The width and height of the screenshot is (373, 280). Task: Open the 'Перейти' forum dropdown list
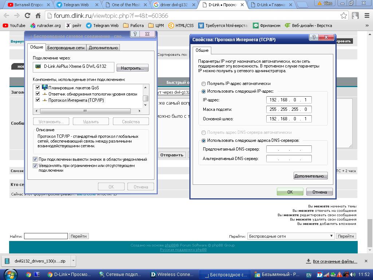pos(291,236)
